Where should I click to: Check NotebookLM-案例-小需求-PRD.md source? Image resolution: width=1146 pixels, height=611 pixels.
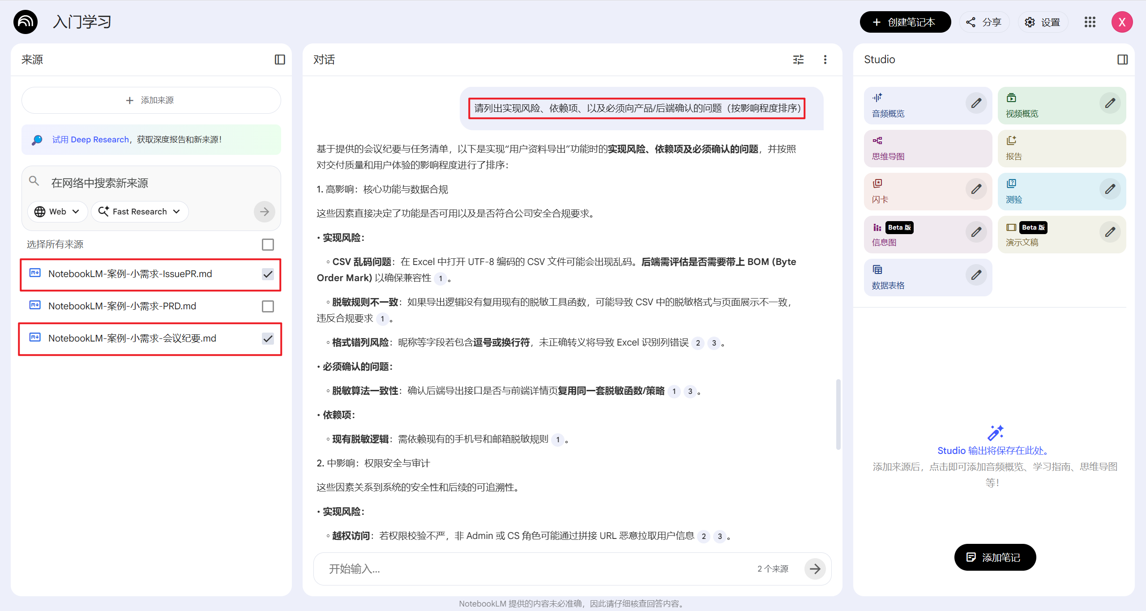tap(268, 306)
